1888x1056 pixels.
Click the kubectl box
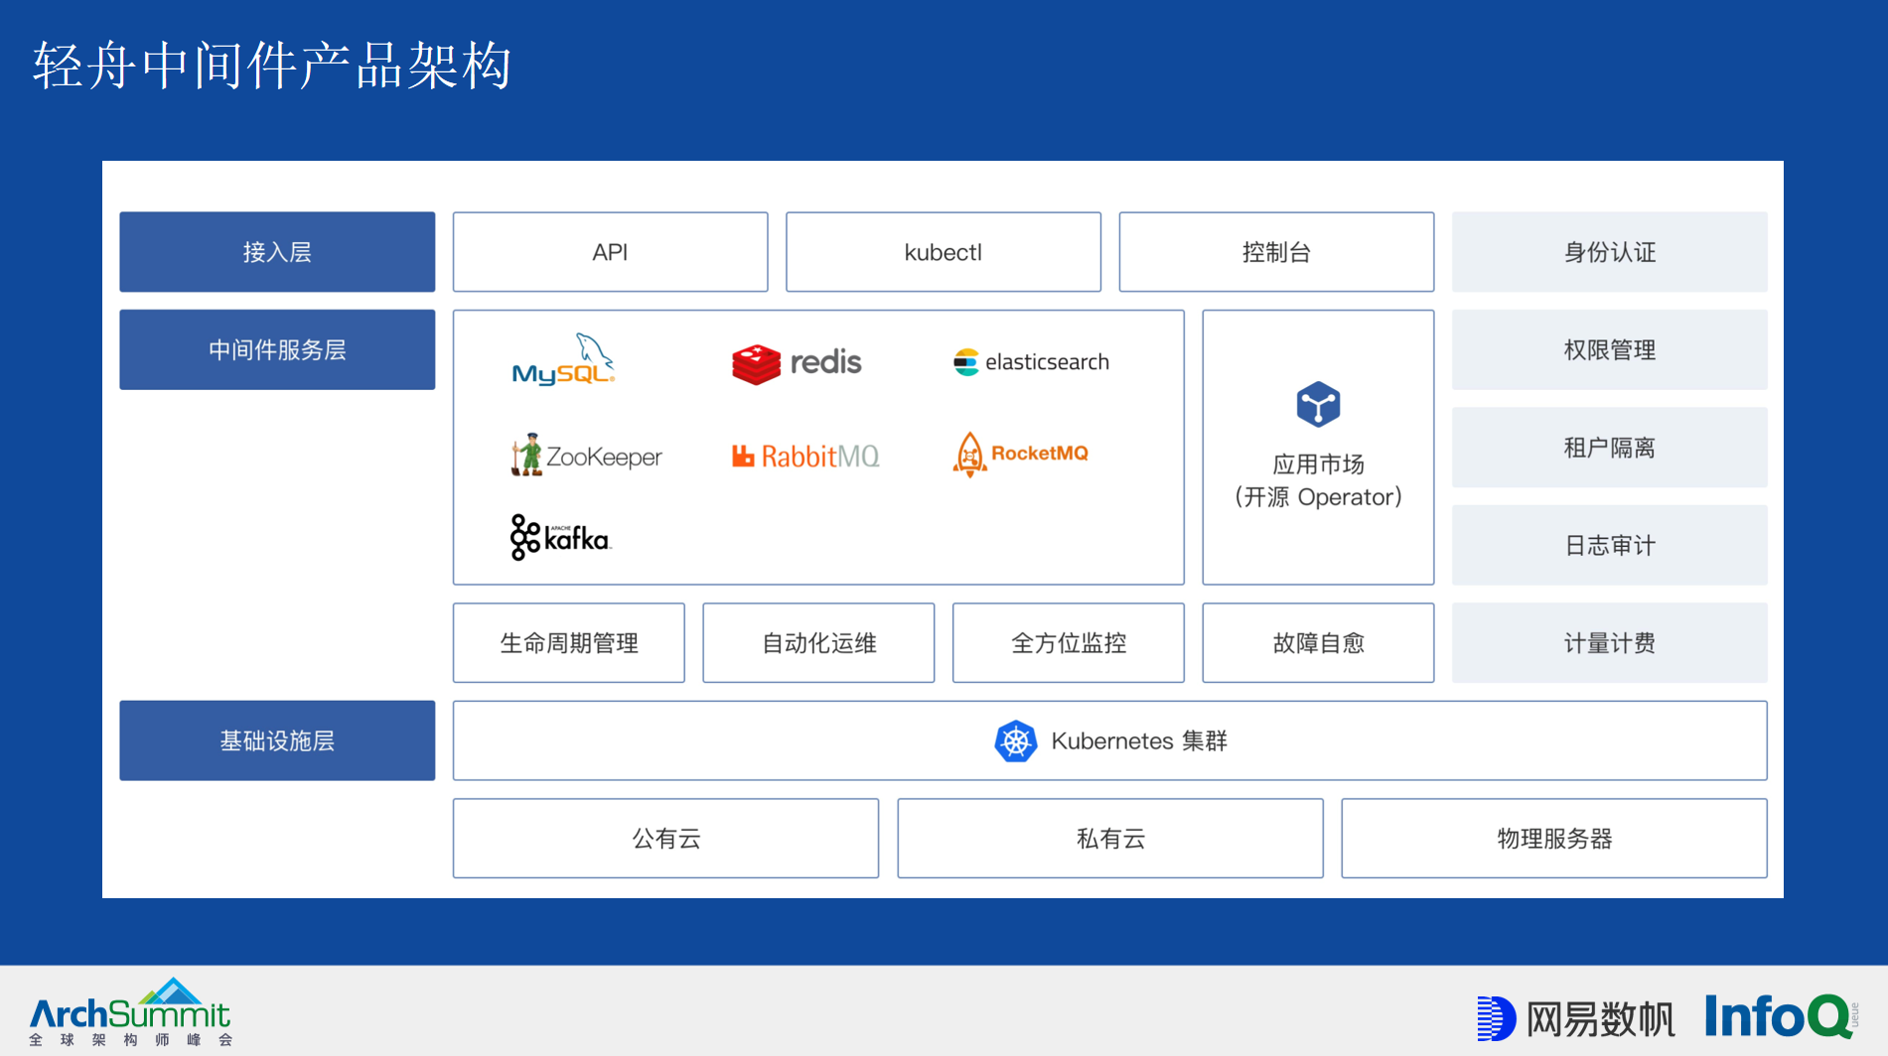tap(944, 252)
